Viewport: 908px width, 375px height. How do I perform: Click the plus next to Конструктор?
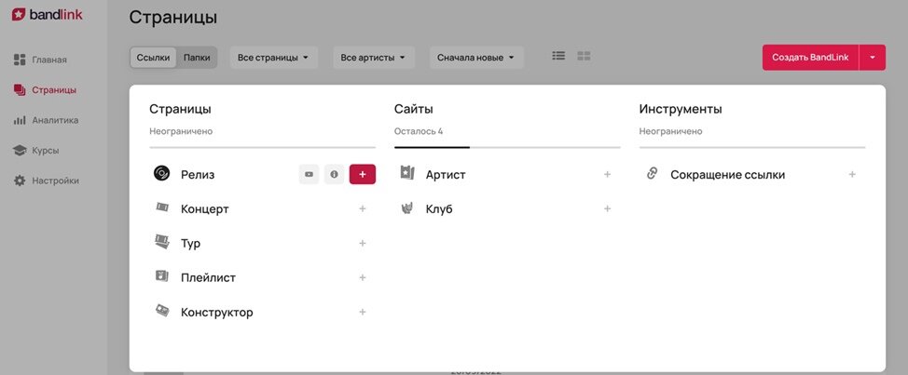pos(363,312)
